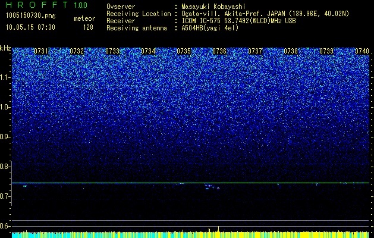Image resolution: width=374 pixels, height=238 pixels.
Task: Click the 0.8 frequency axis label
Action: 5,167
